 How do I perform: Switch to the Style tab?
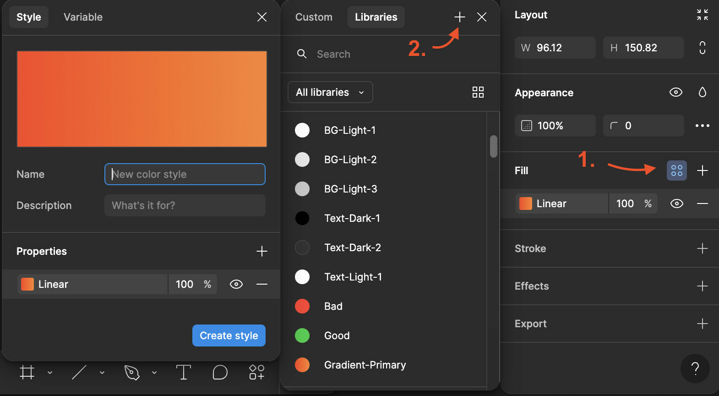click(28, 17)
